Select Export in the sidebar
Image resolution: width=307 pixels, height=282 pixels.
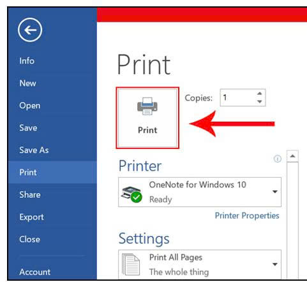(x=31, y=217)
